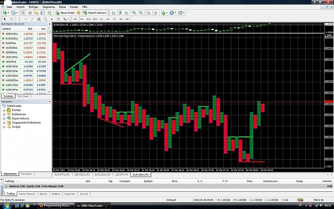
Task: Toggle the Expert Advisors button
Action: click(95, 13)
